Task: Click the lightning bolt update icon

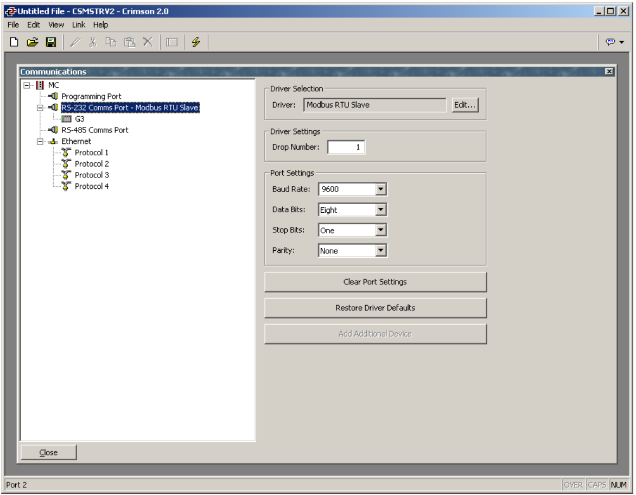Action: [196, 42]
